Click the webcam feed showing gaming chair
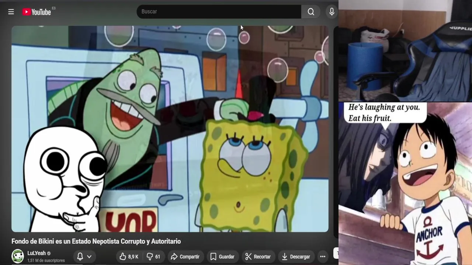 (405, 51)
